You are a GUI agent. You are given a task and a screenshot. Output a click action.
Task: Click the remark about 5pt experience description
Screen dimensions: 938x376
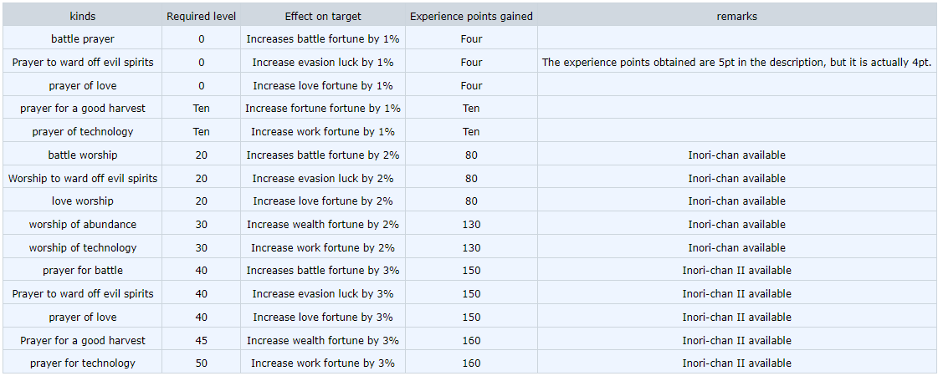(x=736, y=62)
